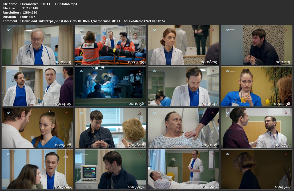The height and width of the screenshot is (191, 294).
Task: Open thumbnail of elderly doctor at 00:02:49
Action: pos(37,45)
